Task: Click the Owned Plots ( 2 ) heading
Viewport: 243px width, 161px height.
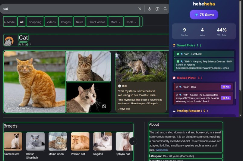Action: (189, 46)
